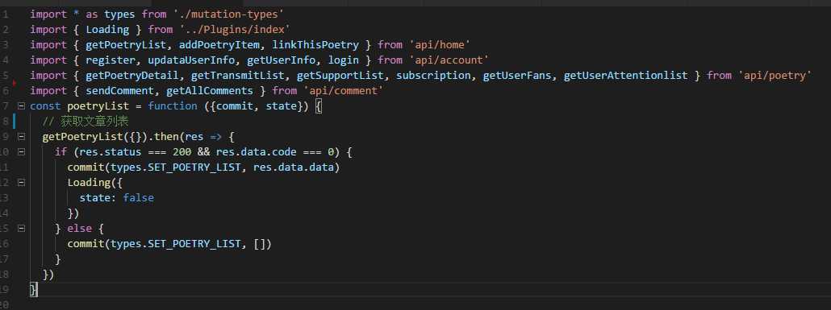
Task: Collapse the else block fold toggle
Action: pyautogui.click(x=21, y=229)
